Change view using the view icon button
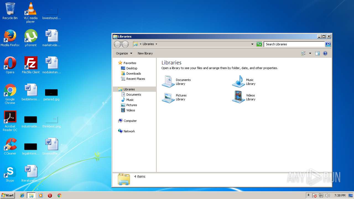The width and height of the screenshot is (354, 199). 303,53
